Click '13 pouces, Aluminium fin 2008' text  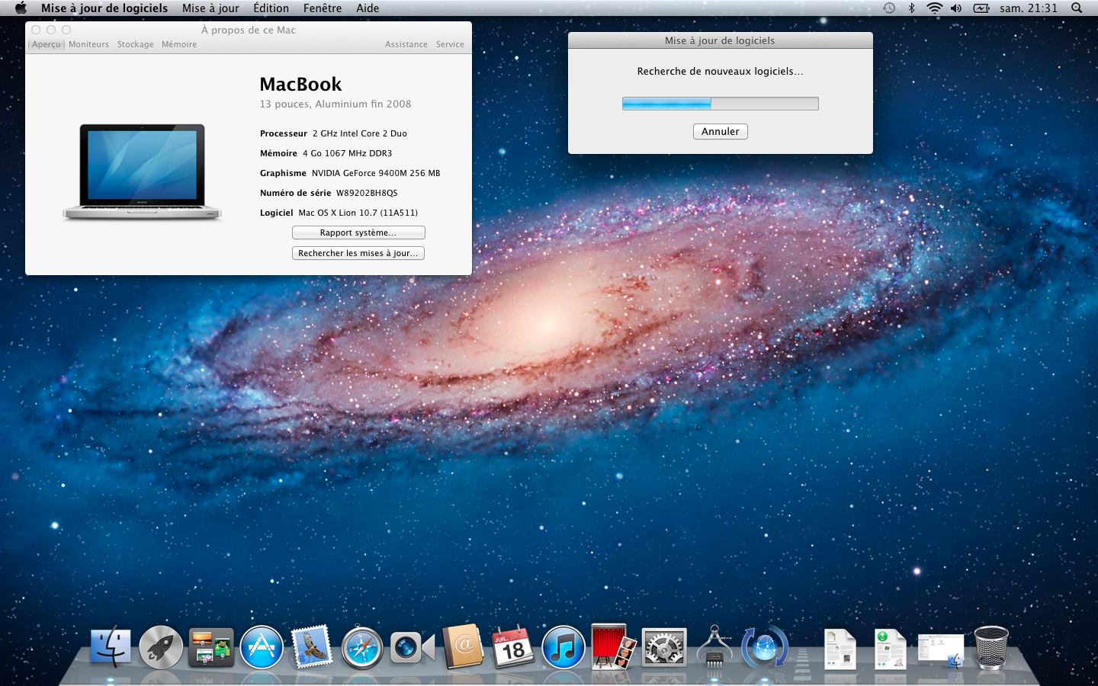pyautogui.click(x=335, y=104)
